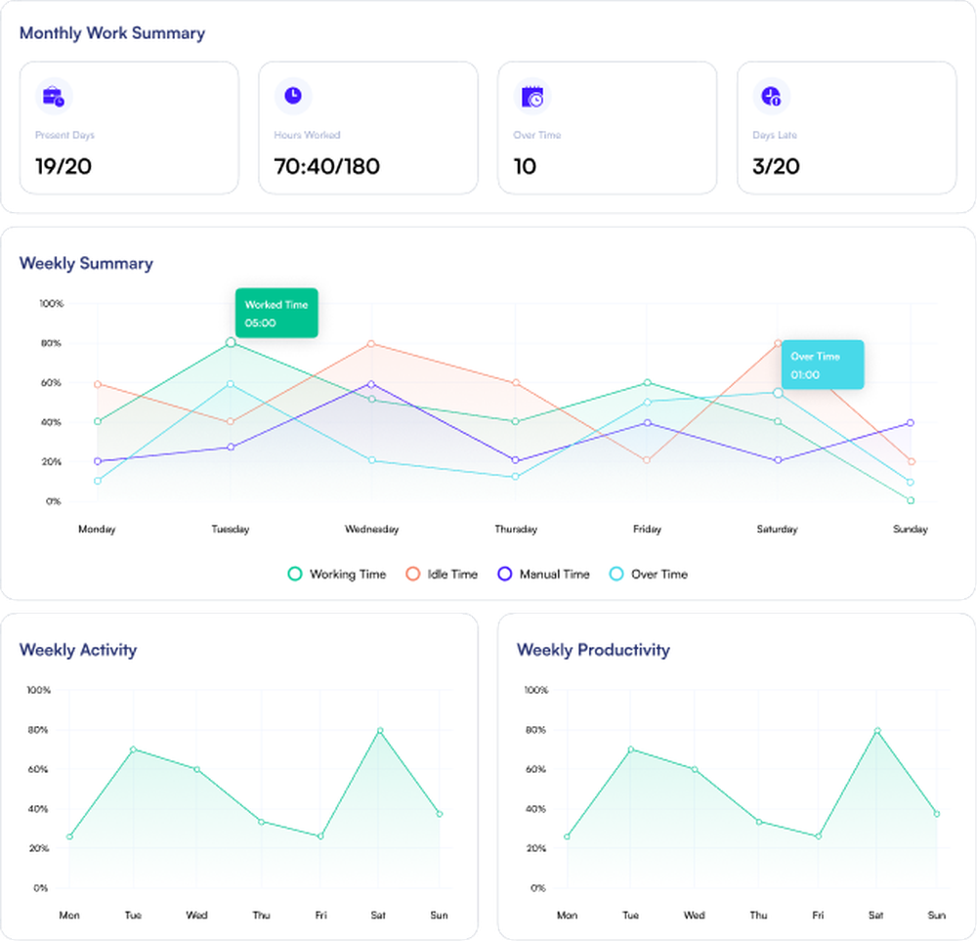Click the Monthly Work Summary heading

pyautogui.click(x=112, y=33)
